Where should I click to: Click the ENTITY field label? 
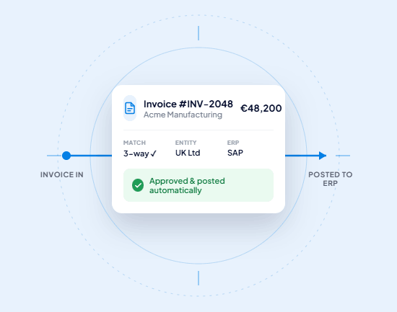pos(186,143)
